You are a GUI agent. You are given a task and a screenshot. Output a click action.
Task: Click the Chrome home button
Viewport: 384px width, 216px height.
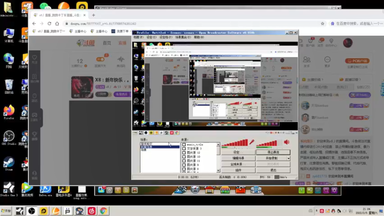click(x=57, y=24)
